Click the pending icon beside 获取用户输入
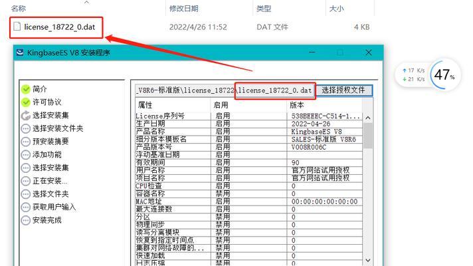 pyautogui.click(x=26, y=207)
